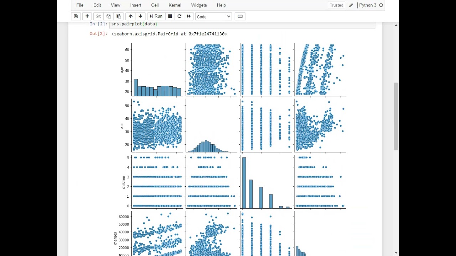The width and height of the screenshot is (456, 256).
Task: Open the View menu
Action: point(115,5)
